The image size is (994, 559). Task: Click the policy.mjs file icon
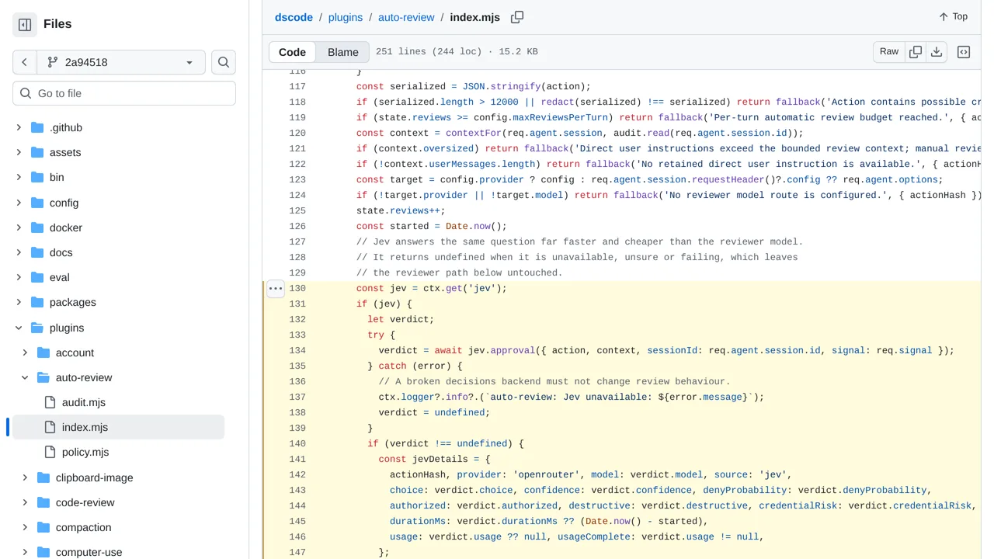tap(50, 452)
